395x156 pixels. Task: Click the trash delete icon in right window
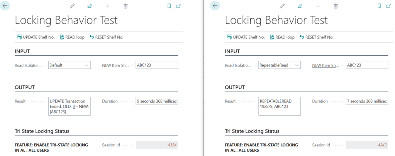click(336, 6)
